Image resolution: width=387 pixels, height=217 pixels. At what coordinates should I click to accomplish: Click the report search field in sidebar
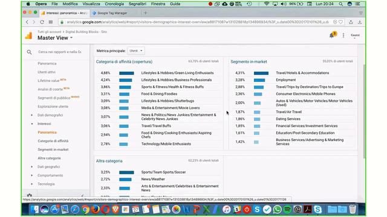pyautogui.click(x=60, y=52)
